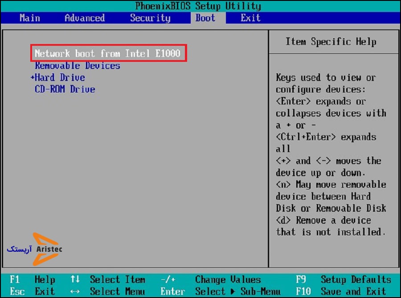This screenshot has width=401, height=298.
Task: Select the Boot tab
Action: (205, 18)
